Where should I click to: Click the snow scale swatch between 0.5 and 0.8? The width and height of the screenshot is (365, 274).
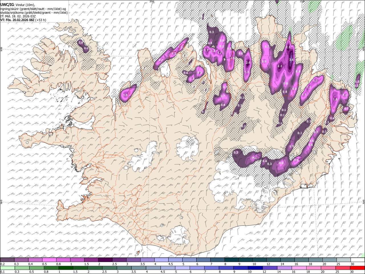(x=49, y=260)
